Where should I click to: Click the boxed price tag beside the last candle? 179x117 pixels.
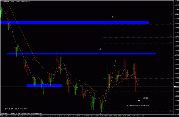[x=145, y=98]
